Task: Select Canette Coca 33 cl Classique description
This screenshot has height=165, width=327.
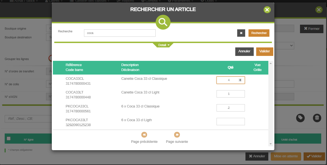Action: 144,79
